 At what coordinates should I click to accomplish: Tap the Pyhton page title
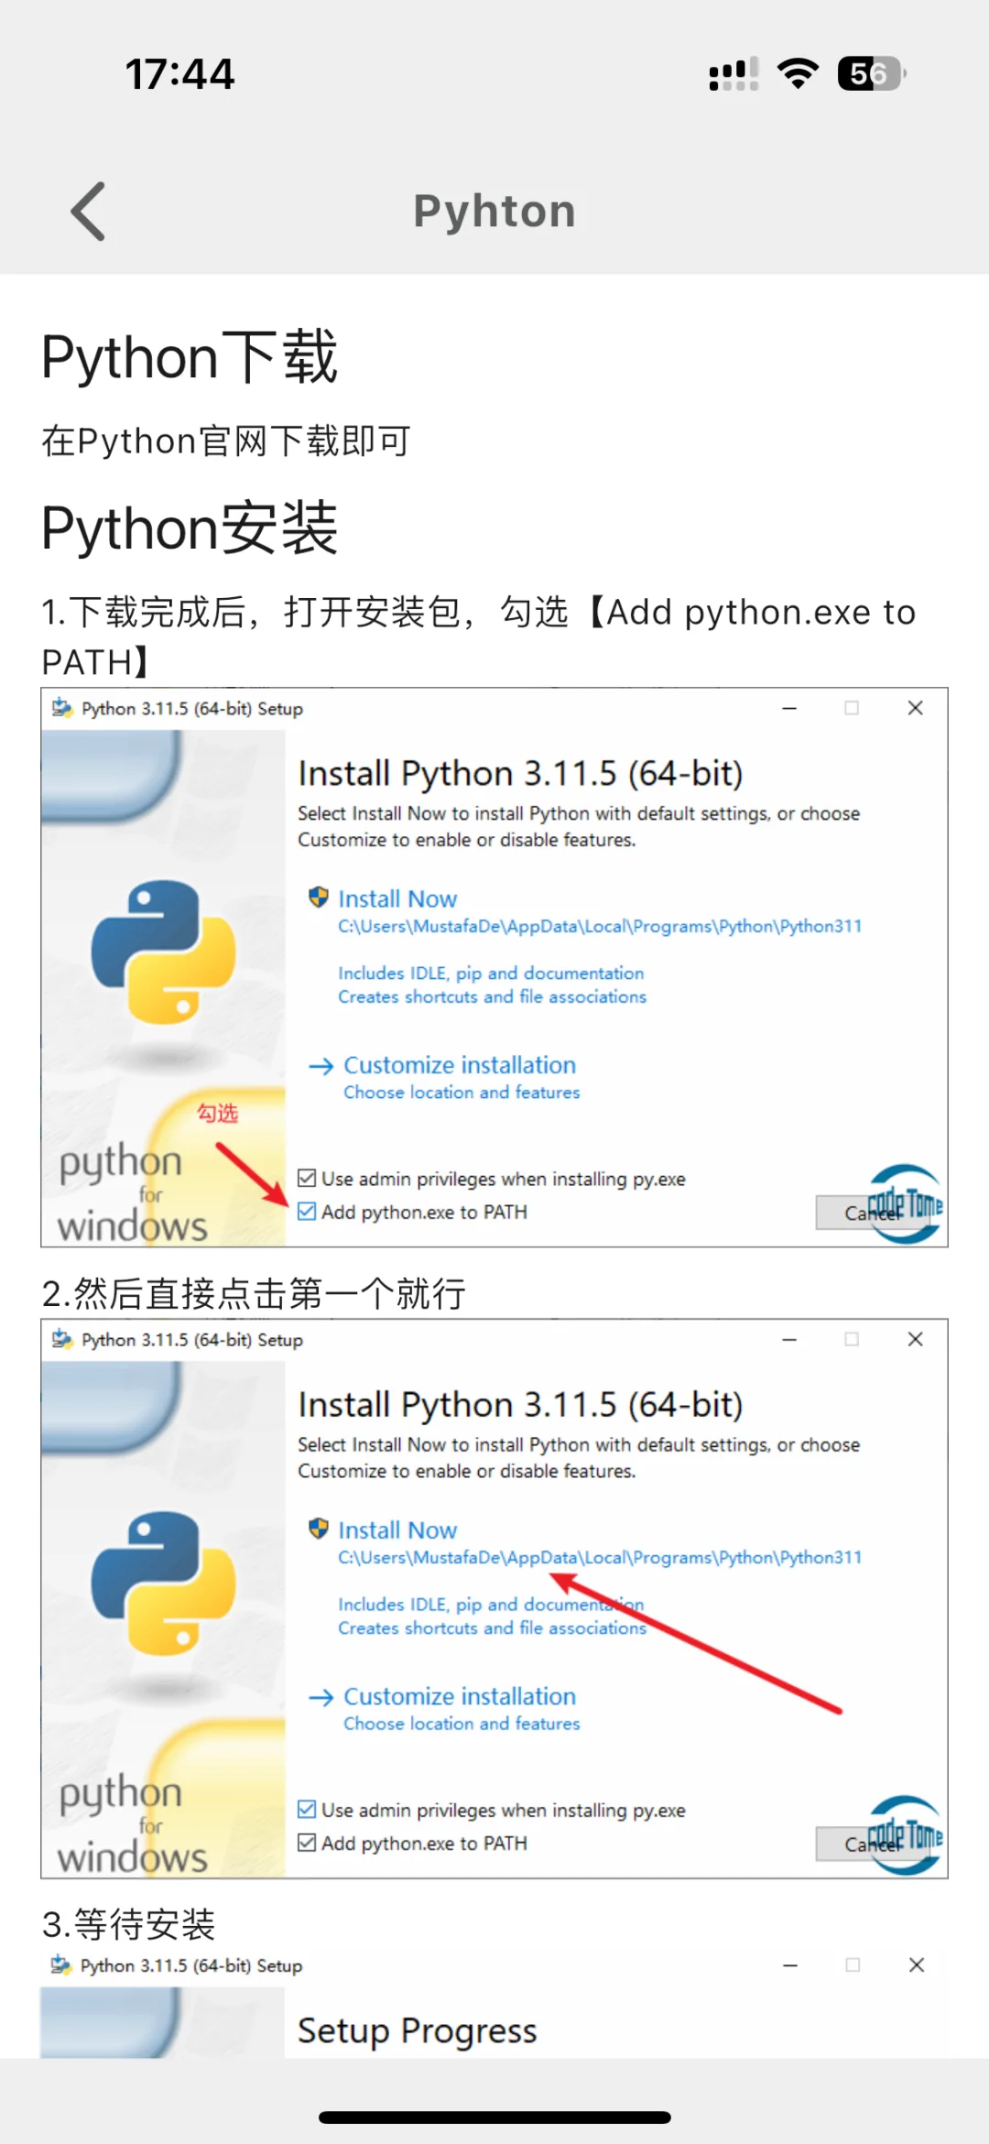point(494,212)
